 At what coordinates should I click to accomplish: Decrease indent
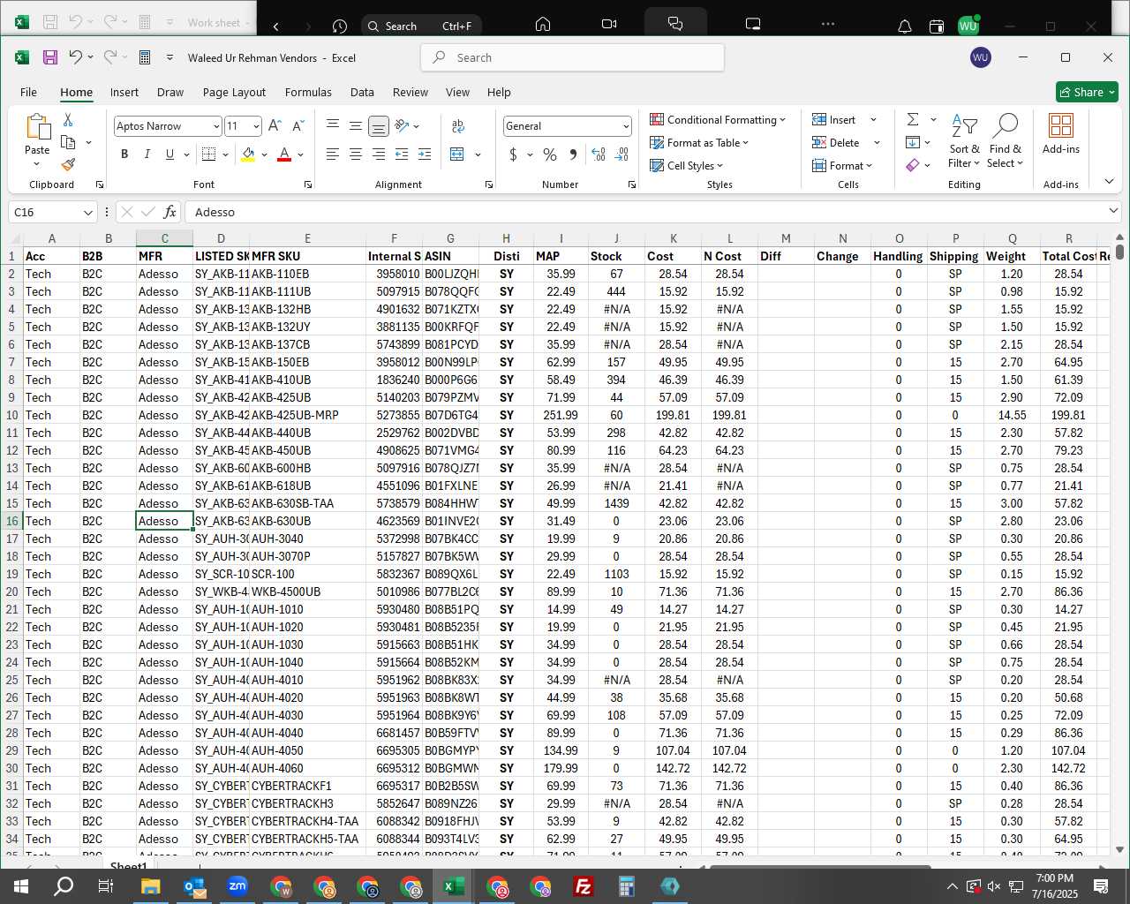[x=402, y=154]
